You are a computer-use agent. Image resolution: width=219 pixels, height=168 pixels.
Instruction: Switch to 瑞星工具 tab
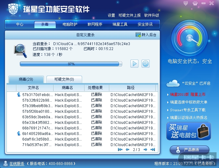pyautogui.click(x=120, y=24)
